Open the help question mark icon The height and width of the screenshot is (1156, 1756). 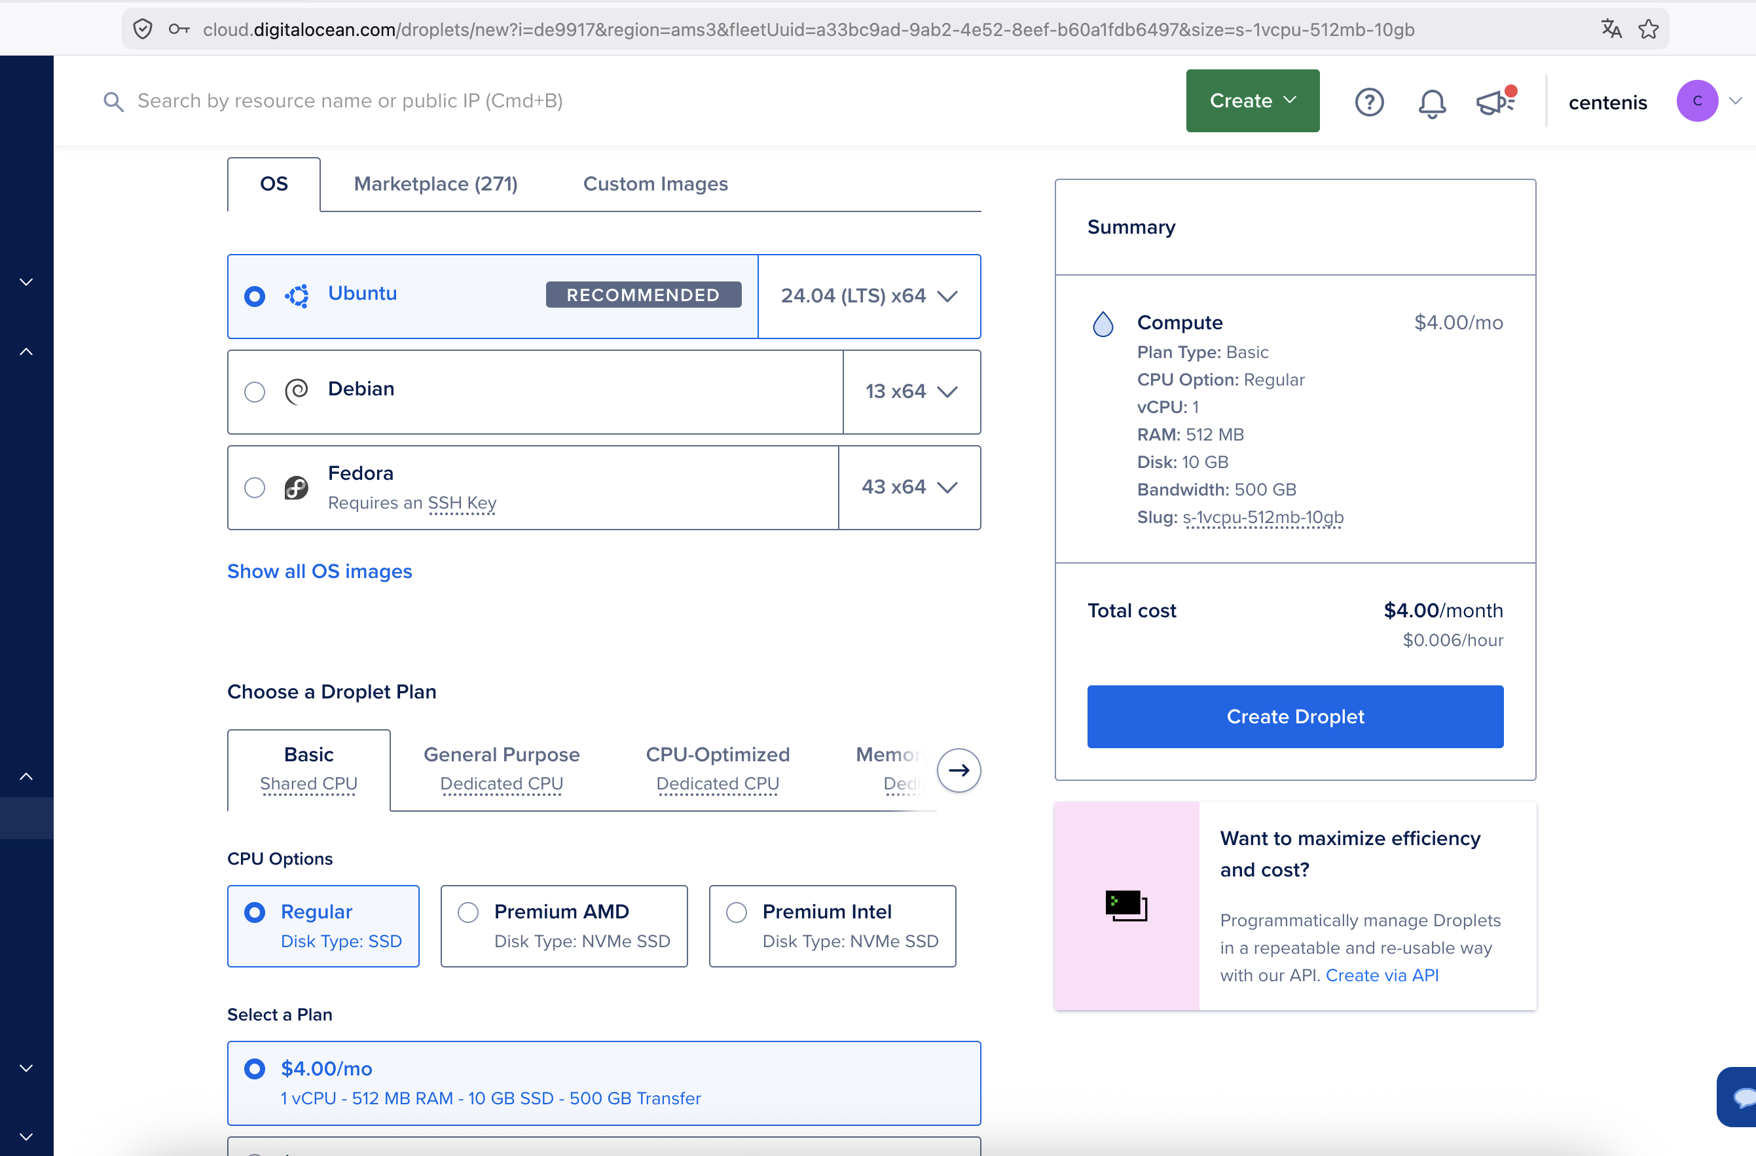tap(1368, 102)
